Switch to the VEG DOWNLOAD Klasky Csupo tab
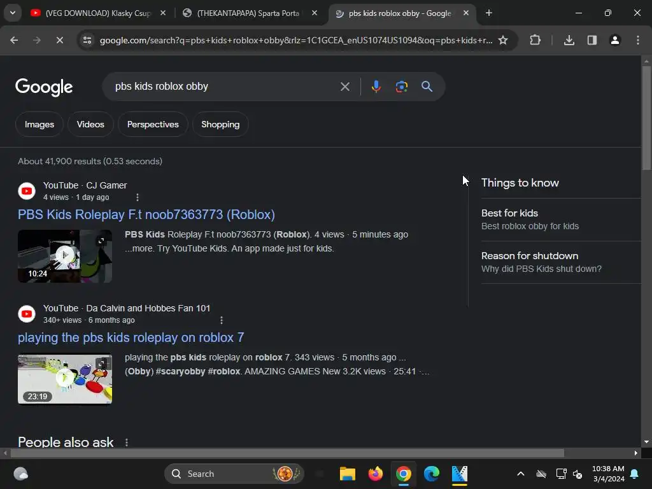Viewport: 652px width, 489px height. (x=99, y=13)
